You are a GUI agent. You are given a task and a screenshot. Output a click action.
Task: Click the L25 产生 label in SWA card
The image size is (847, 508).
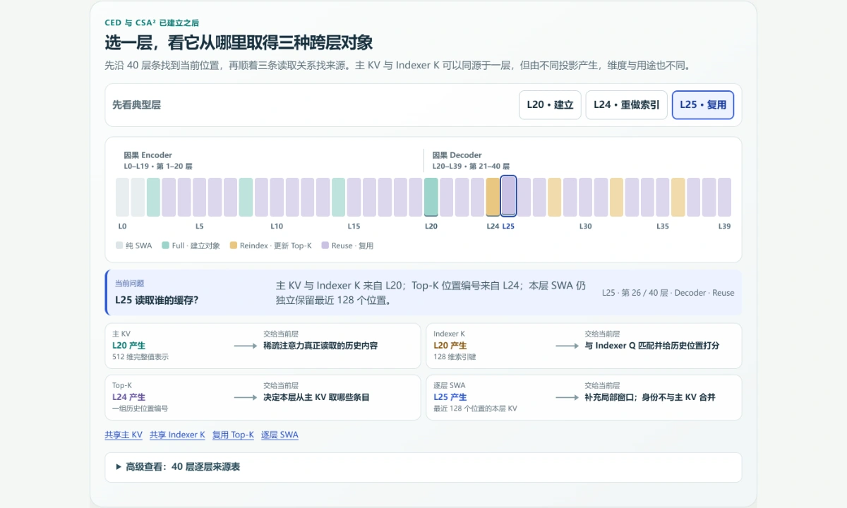tap(450, 397)
